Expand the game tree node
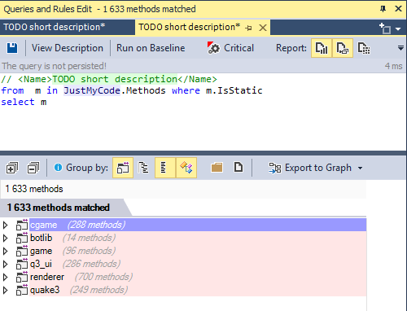This screenshot has width=407, height=311. [5, 251]
